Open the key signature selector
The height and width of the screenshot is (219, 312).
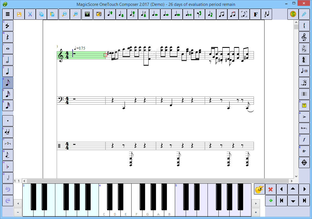pyautogui.click(x=304, y=48)
